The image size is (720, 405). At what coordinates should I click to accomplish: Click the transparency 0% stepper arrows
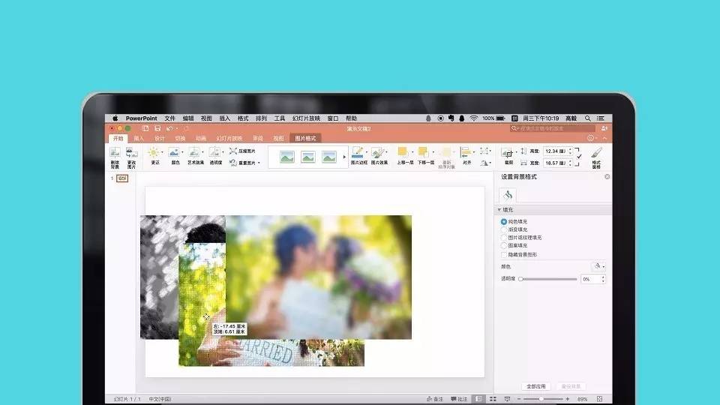click(603, 279)
